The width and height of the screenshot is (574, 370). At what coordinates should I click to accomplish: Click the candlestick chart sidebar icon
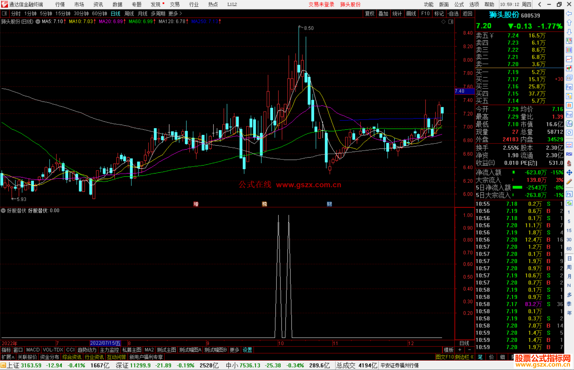569,68
